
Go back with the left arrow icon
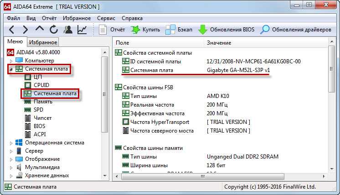click(x=12, y=30)
